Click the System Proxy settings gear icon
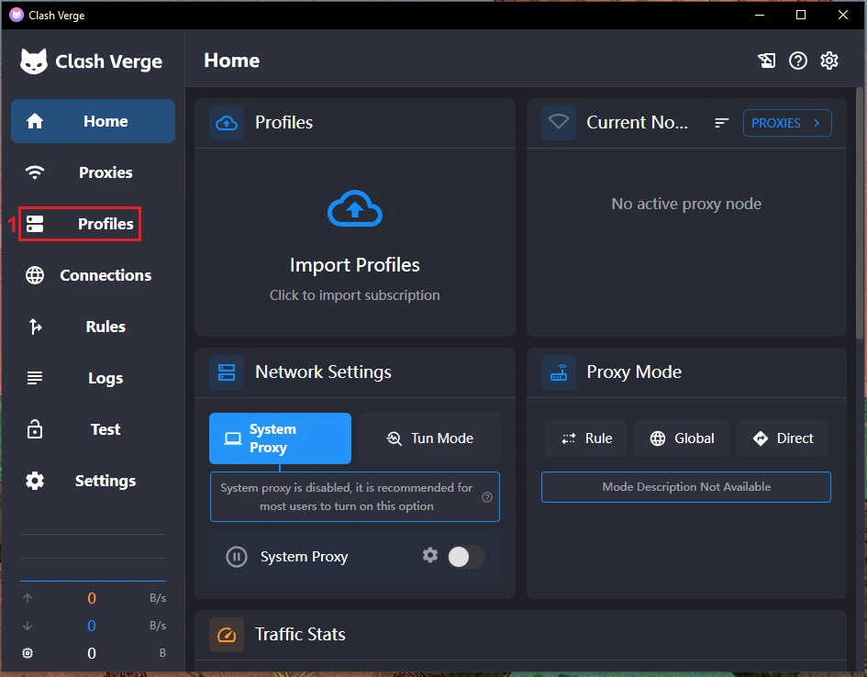The width and height of the screenshot is (867, 677). [x=429, y=555]
